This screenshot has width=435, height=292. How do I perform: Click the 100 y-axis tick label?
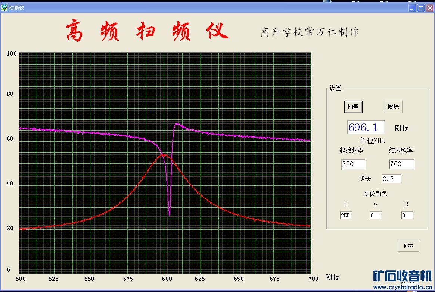(12, 53)
